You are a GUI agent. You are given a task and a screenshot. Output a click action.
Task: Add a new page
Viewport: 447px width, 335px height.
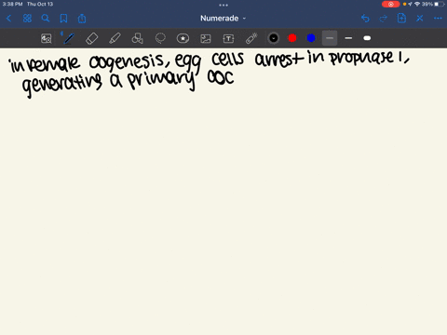coord(401,19)
